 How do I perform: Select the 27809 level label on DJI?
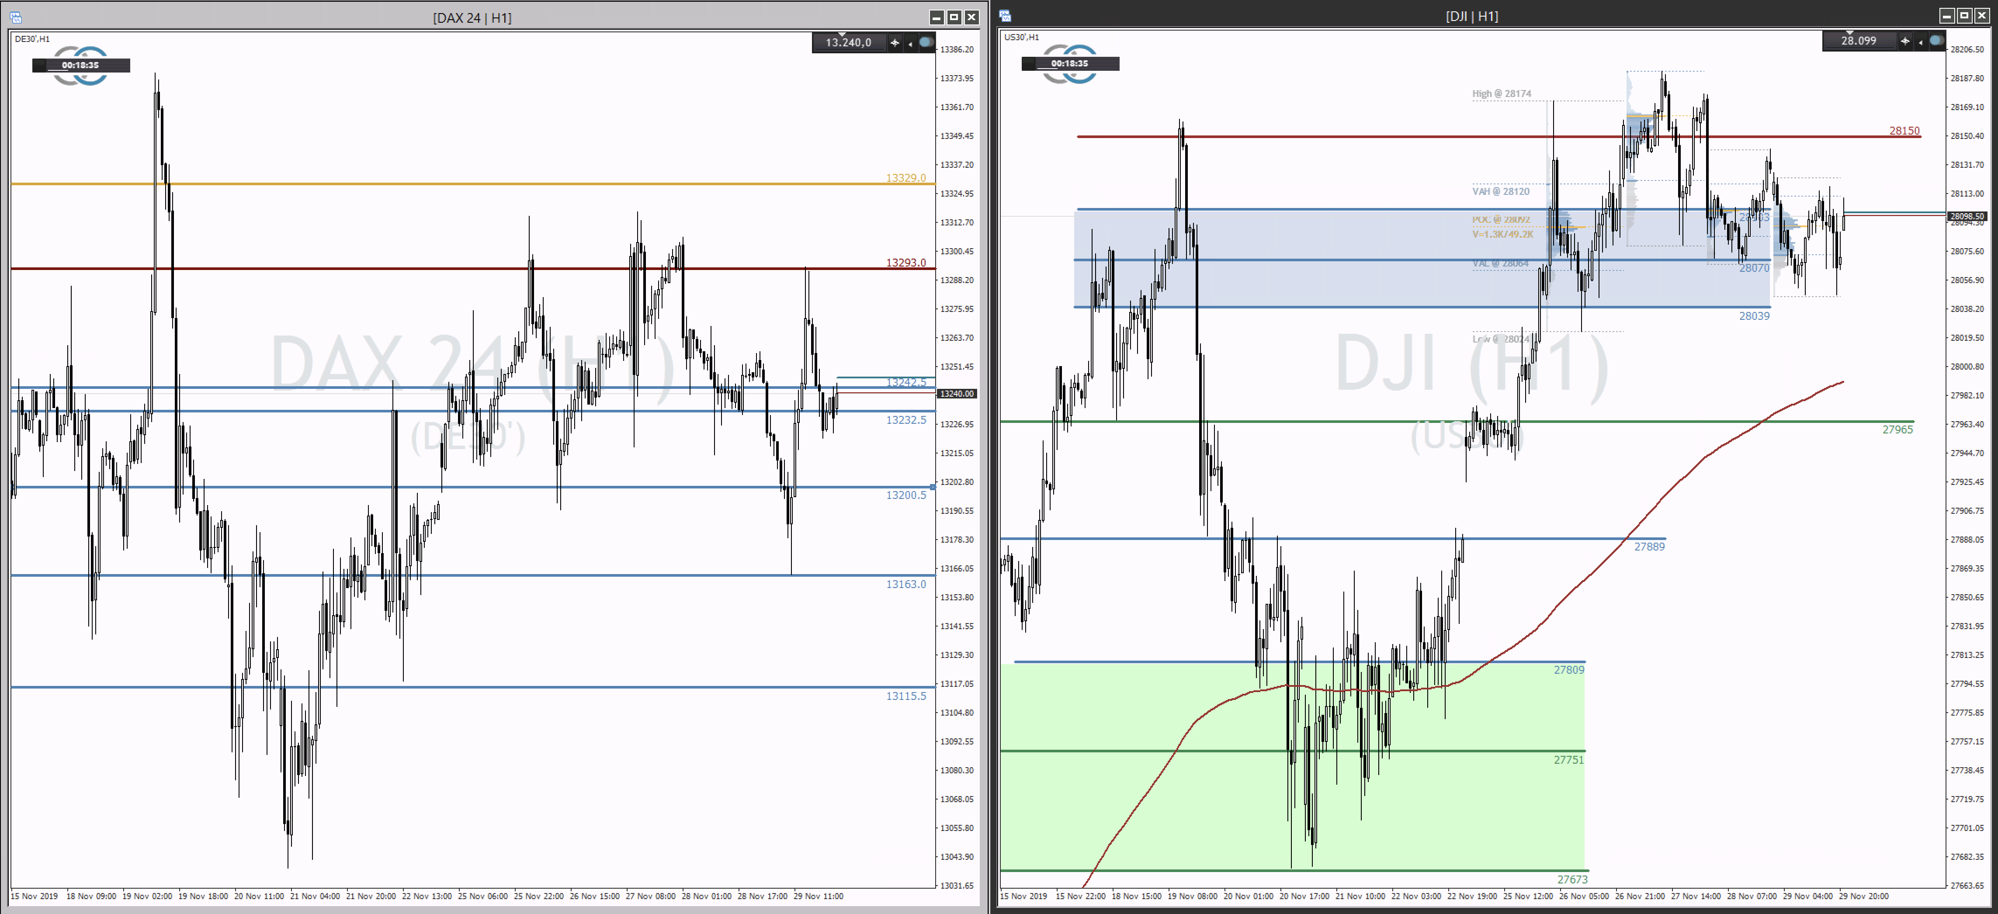[1569, 670]
